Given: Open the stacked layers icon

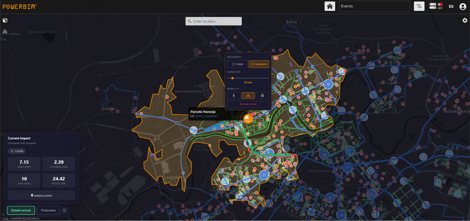Looking at the screenshot, I should pyautogui.click(x=5, y=32).
